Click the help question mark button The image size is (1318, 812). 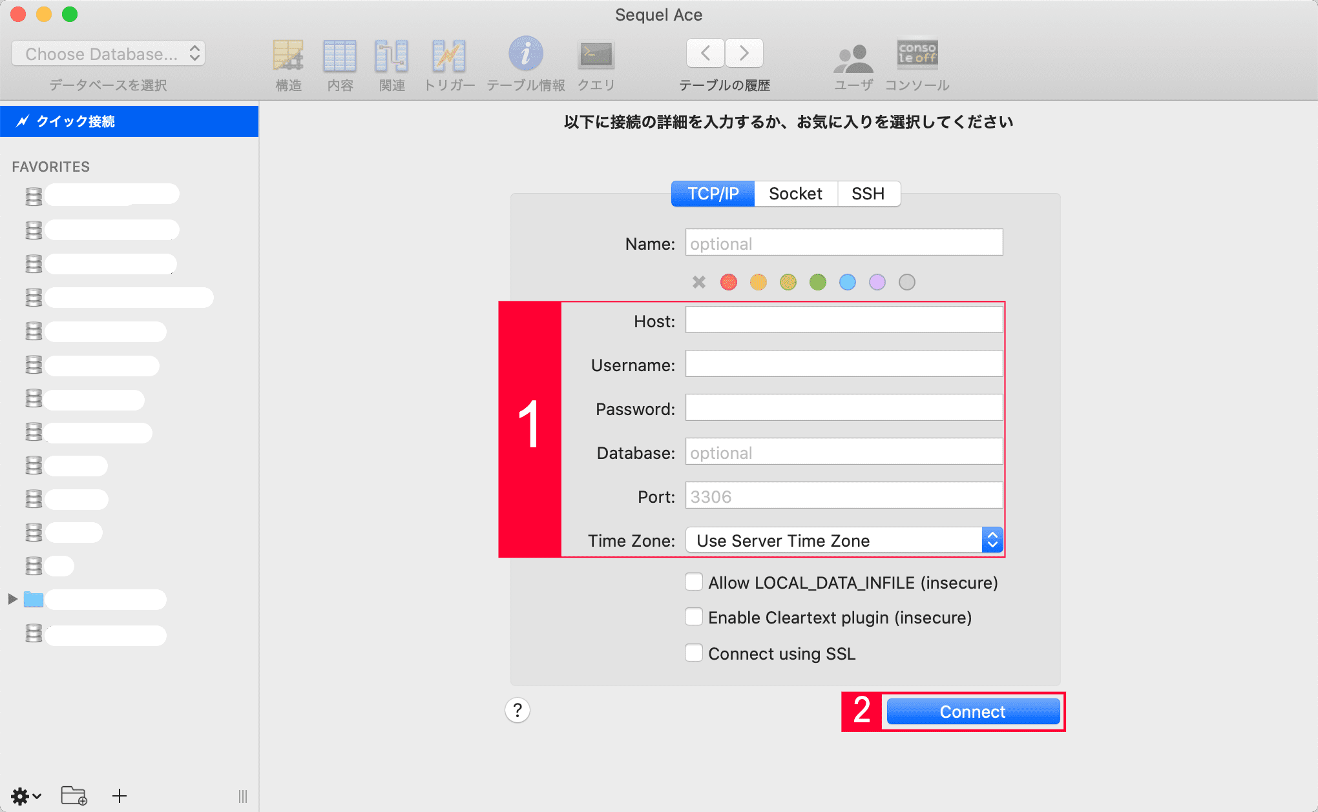[x=517, y=710]
